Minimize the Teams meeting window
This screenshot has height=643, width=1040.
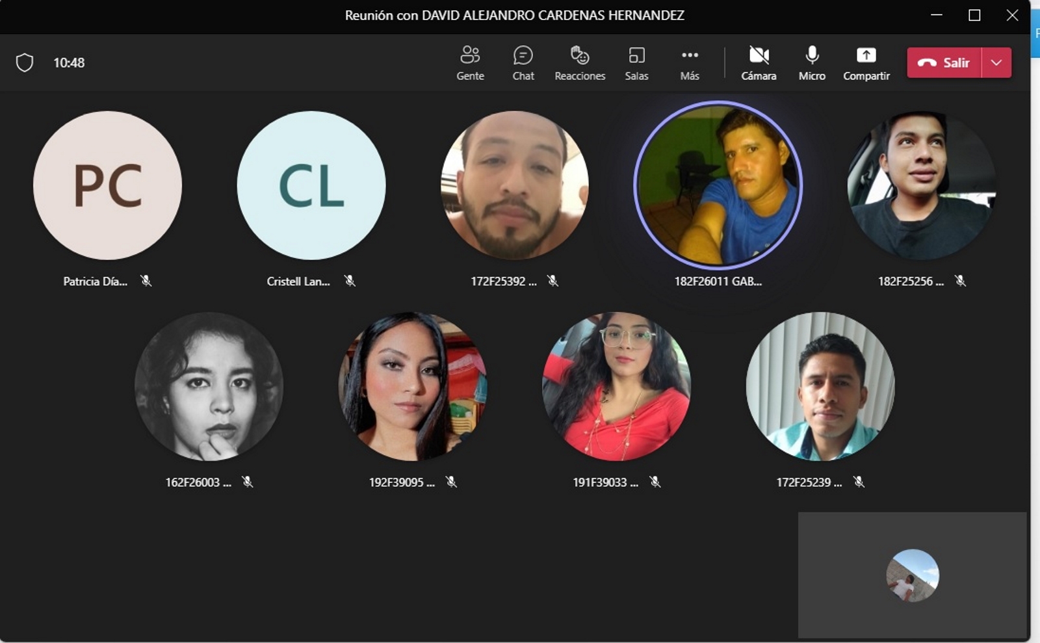(937, 15)
